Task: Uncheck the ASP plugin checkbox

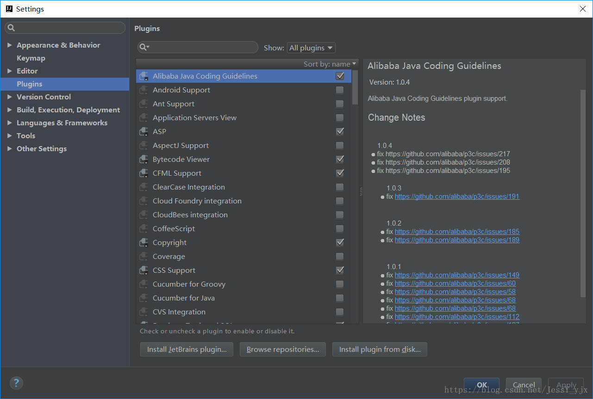Action: 340,131
